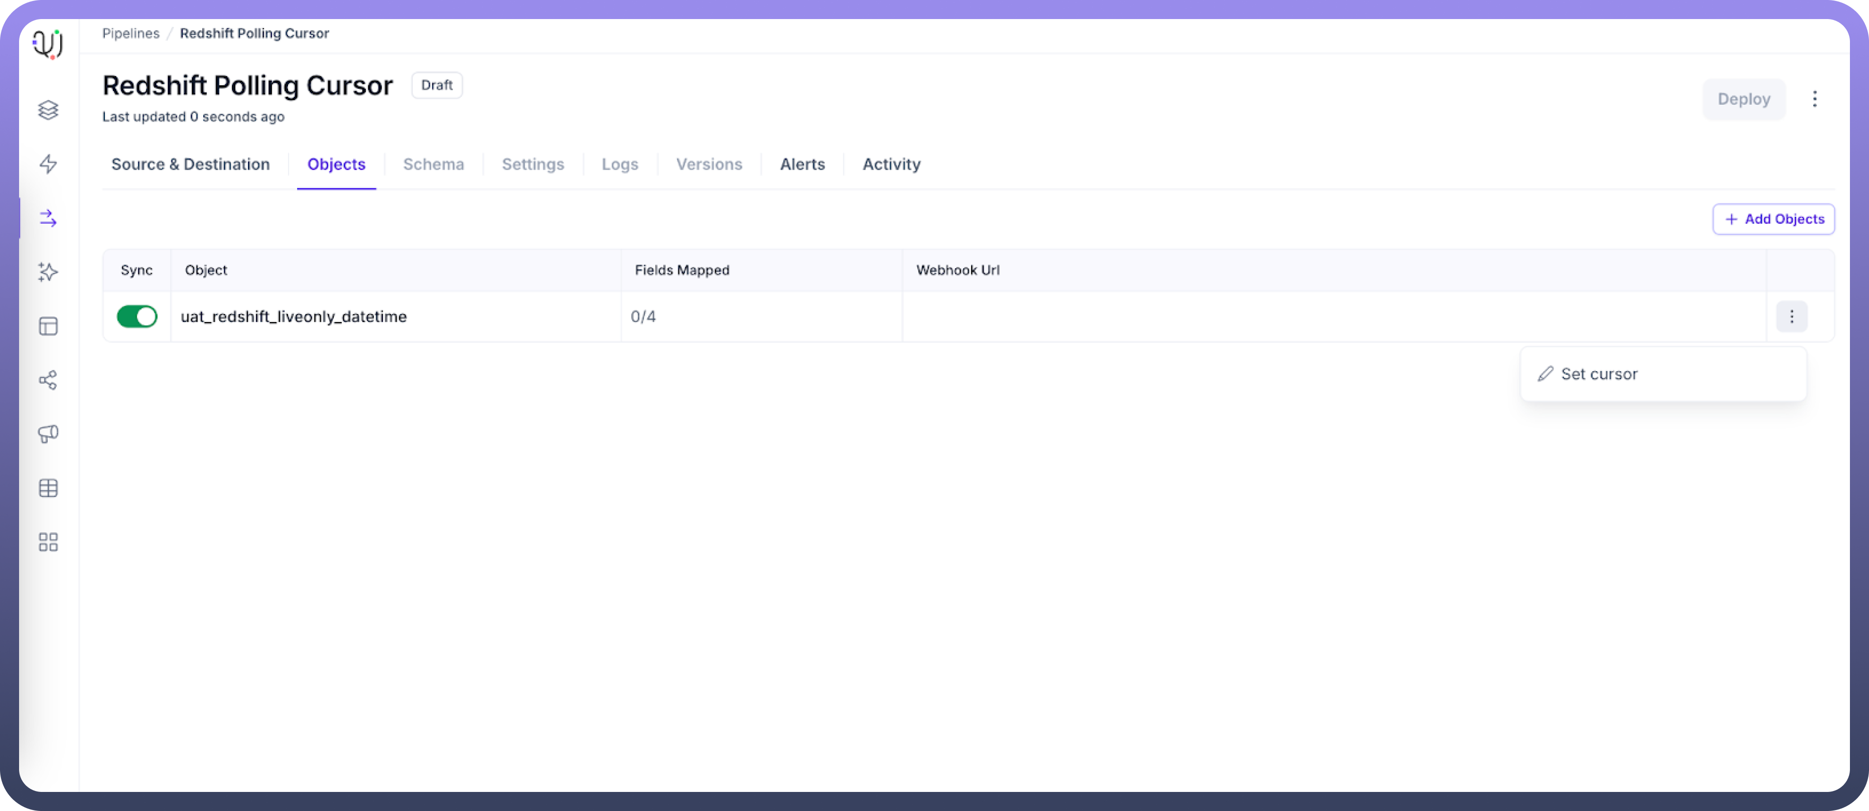Open the pipelines arrows sidebar icon

[48, 218]
